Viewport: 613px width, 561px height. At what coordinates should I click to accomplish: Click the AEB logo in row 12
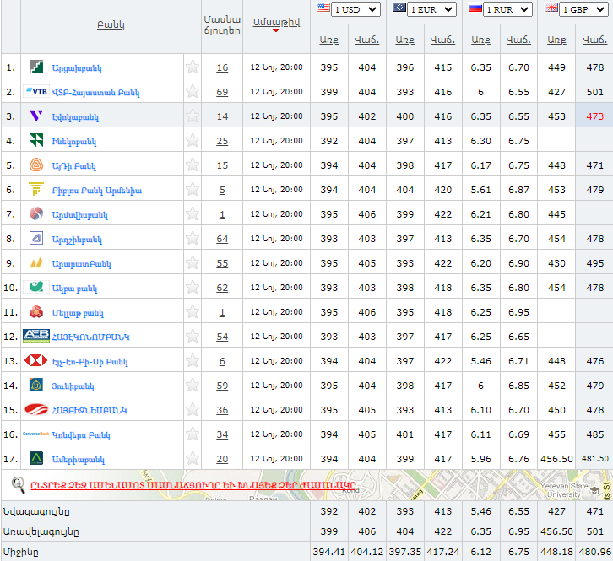[36, 336]
